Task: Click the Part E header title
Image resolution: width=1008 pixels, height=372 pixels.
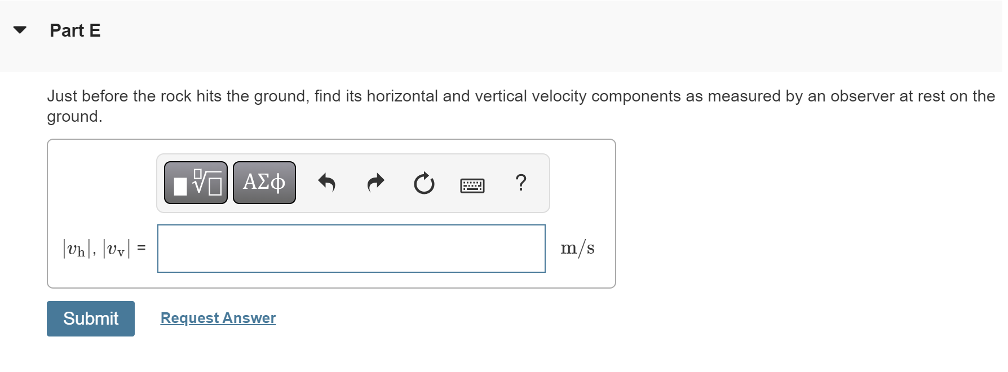Action: 75,30
